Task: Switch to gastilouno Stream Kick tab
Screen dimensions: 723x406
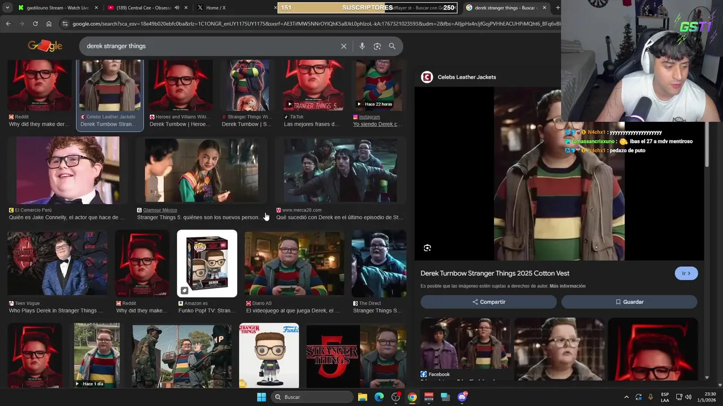Action: 58,7
